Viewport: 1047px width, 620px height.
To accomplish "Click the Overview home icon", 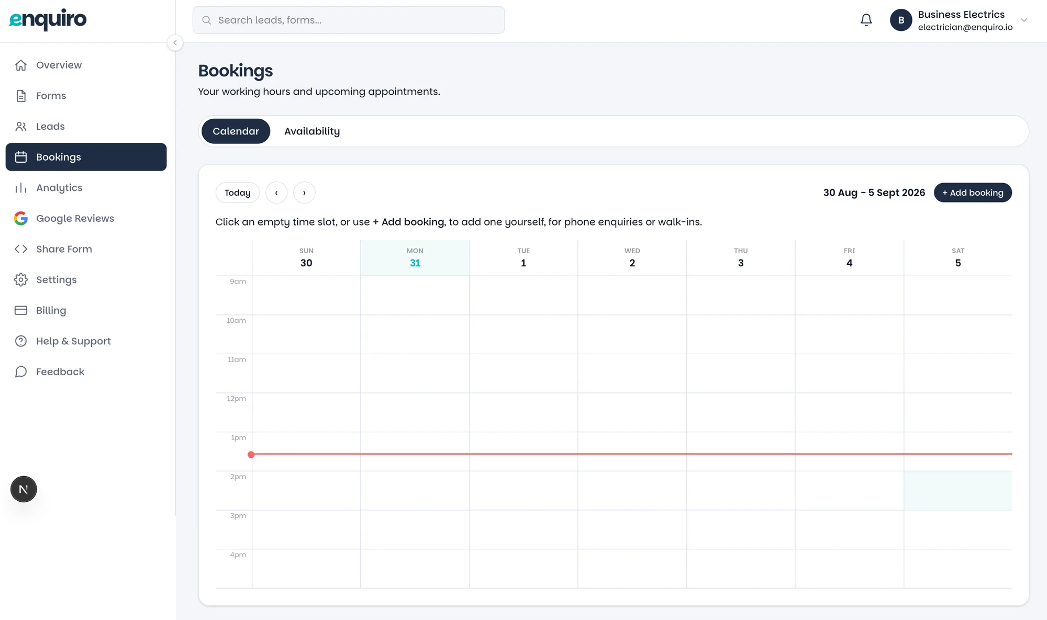I will coord(21,65).
